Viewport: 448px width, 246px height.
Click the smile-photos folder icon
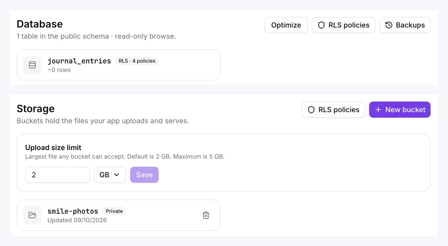[32, 215]
